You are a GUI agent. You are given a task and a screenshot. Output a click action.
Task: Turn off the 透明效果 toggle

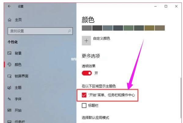click(x=87, y=73)
